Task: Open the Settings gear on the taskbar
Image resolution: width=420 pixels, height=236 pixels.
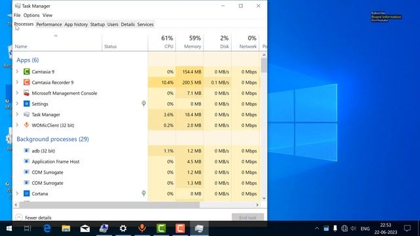Action: click(x=123, y=228)
